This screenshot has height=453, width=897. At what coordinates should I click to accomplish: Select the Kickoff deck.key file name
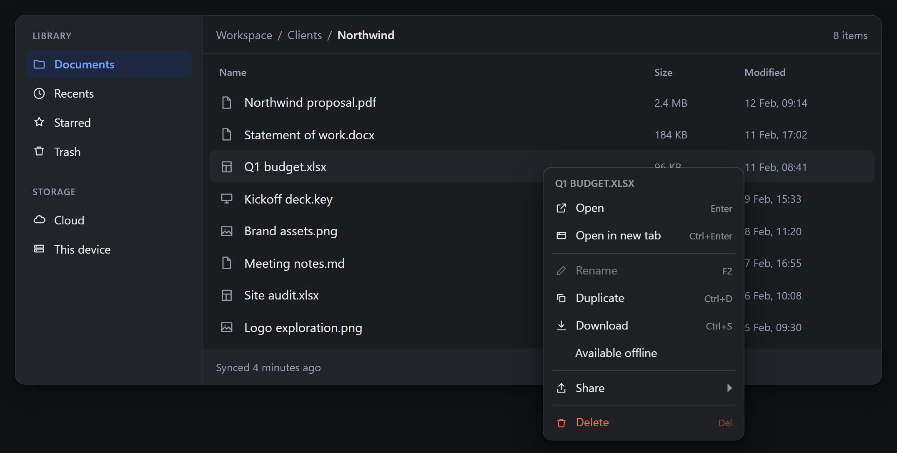click(288, 199)
